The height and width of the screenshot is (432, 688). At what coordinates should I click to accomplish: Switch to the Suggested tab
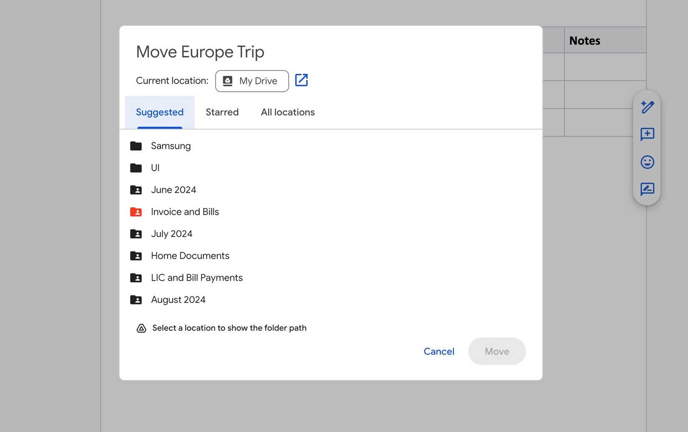click(160, 112)
